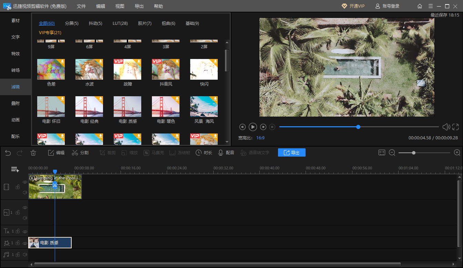Delete selected clip with trash icon
Screen dimensions: 463x268
pos(33,153)
